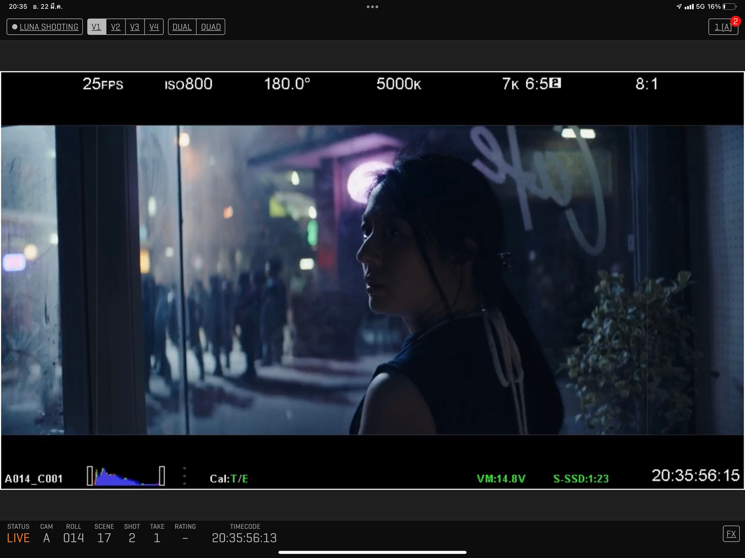Screen dimensions: 745x558
Task: Open the FX panel icon
Action: click(x=731, y=534)
